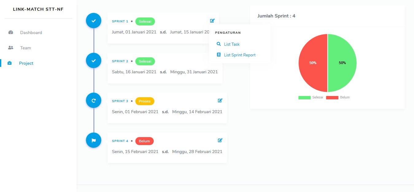The width and height of the screenshot is (414, 192).
Task: Open Project section in sidebar
Action: click(26, 63)
